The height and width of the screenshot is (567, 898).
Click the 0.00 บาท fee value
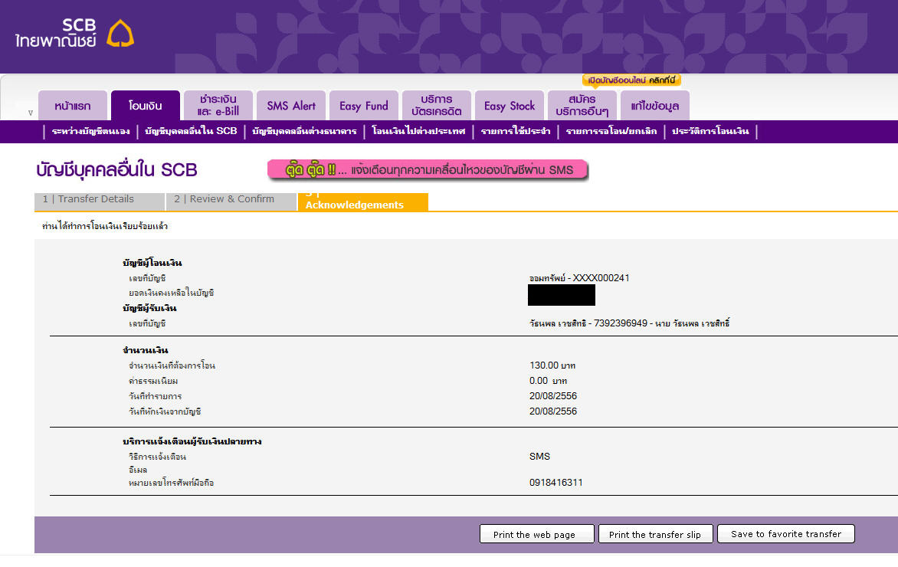(x=548, y=381)
